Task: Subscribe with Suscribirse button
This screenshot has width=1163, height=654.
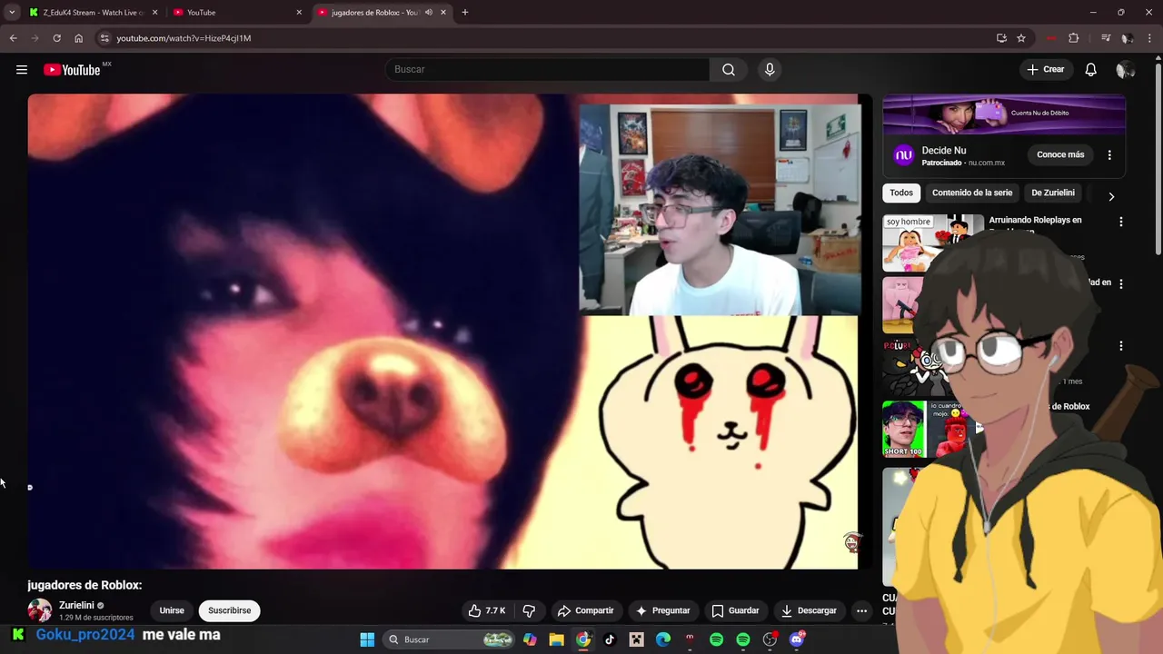Action: [x=230, y=610]
